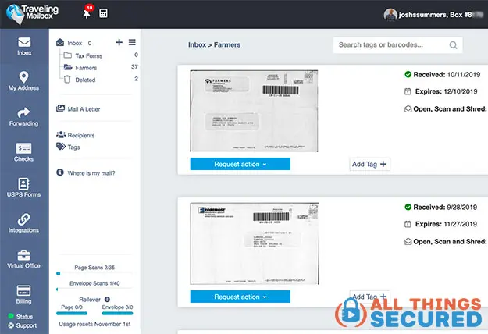This screenshot has width=488, height=334.
Task: Click Farmers in the breadcrumb
Action: click(227, 44)
